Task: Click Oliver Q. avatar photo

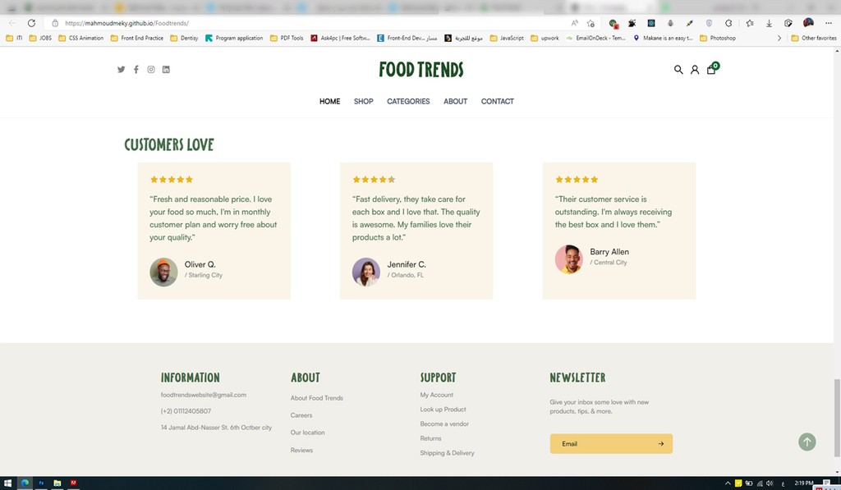Action: [x=163, y=272]
